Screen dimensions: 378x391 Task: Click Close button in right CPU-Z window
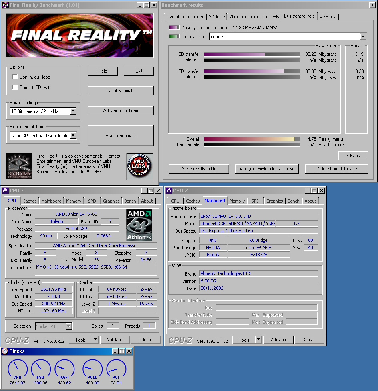click(x=309, y=340)
